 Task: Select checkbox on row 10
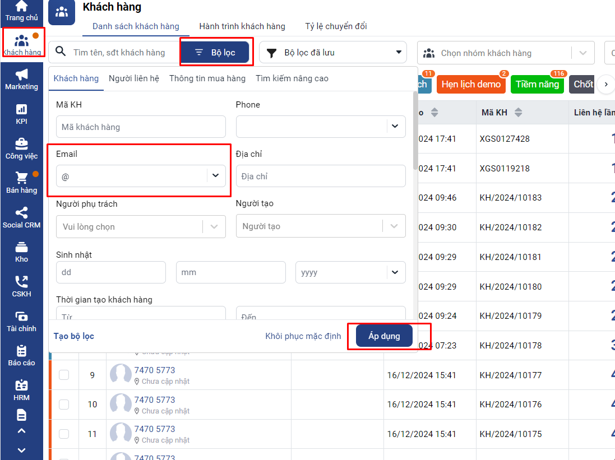coord(64,404)
